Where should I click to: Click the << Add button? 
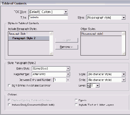pyautogui.click(x=67, y=40)
